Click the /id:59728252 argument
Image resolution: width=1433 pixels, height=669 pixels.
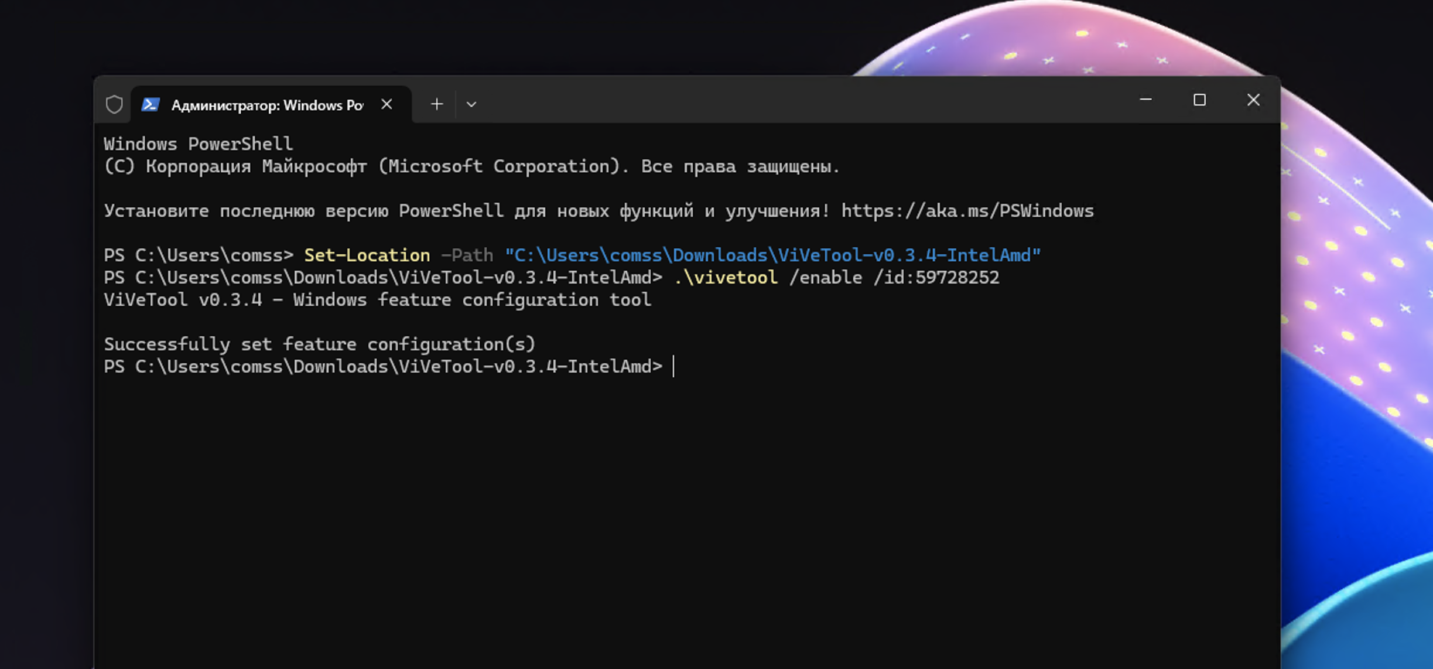[x=936, y=278]
